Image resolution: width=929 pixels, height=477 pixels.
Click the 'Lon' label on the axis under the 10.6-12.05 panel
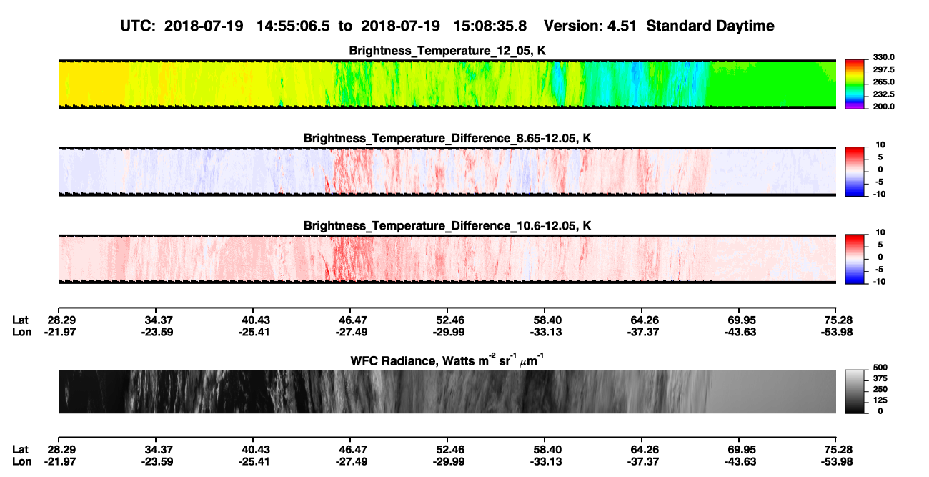coord(21,332)
